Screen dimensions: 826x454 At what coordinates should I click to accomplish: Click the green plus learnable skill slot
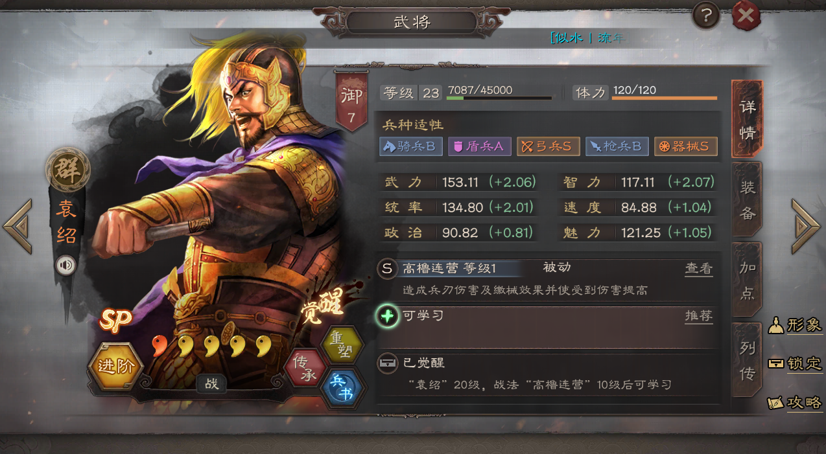click(x=387, y=317)
